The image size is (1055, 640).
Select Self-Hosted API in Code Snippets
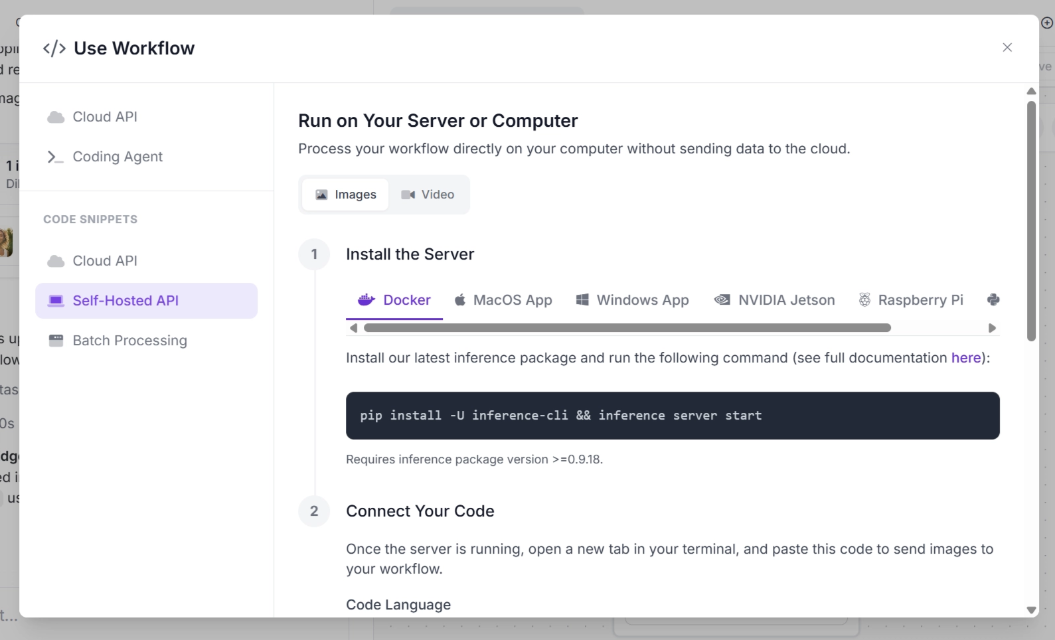click(x=146, y=301)
